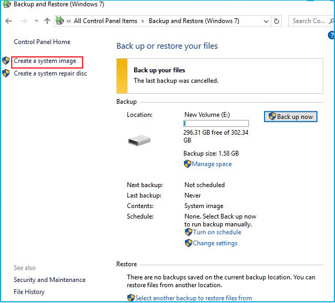Click the Up one level arrow
335x303 pixels.
(47, 21)
